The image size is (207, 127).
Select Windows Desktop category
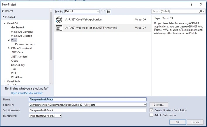click(x=22, y=36)
